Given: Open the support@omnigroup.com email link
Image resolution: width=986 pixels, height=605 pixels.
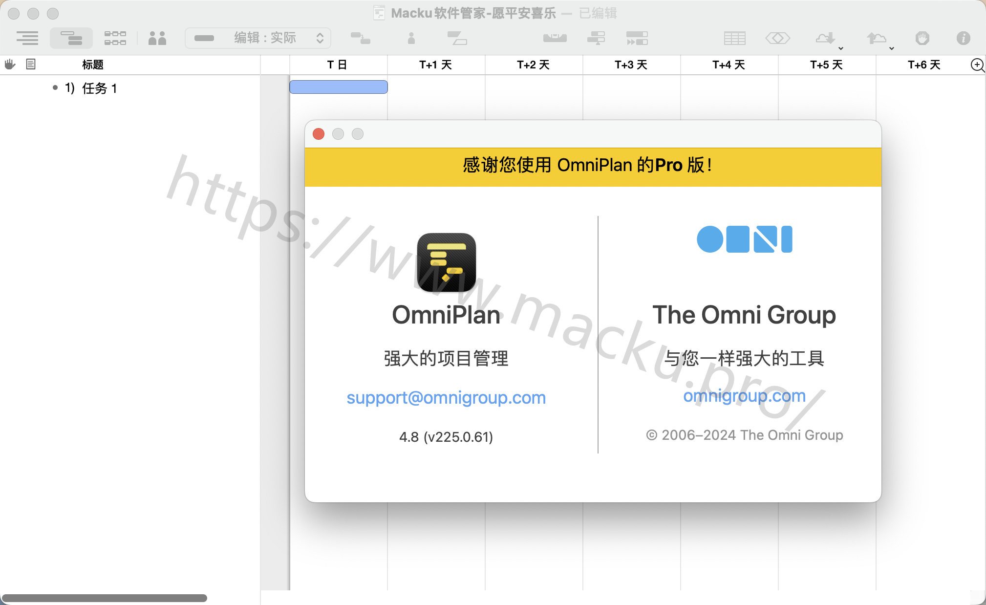Looking at the screenshot, I should (x=446, y=397).
